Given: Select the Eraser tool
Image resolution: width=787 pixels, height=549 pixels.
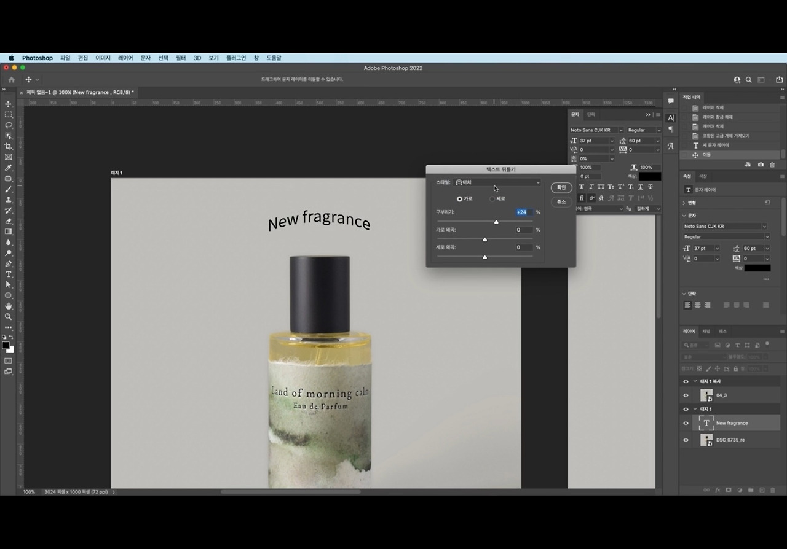Looking at the screenshot, I should pyautogui.click(x=9, y=221).
